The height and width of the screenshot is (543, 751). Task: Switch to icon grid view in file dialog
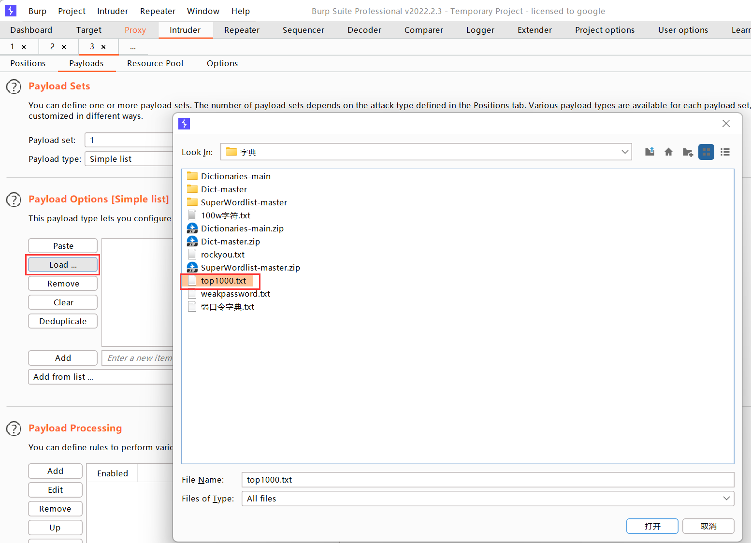[x=706, y=152]
